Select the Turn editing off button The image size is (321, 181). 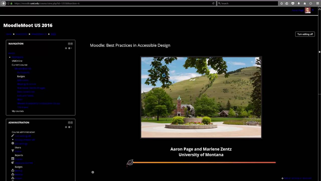305,34
